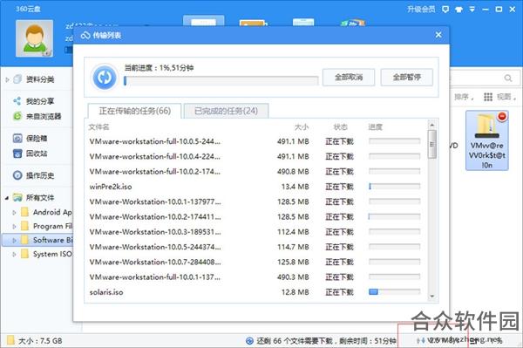Viewport: 523px width, 348px height.
Task: Switch to 已完成的任务(24) tab
Action: (226, 111)
